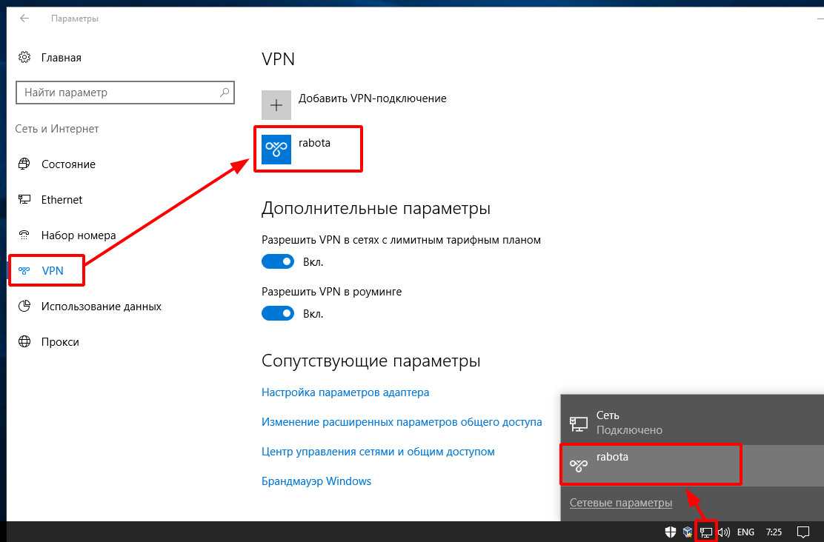Screen dimensions: 824x542
Task: Open the Главная home settings page
Action: 50,57
